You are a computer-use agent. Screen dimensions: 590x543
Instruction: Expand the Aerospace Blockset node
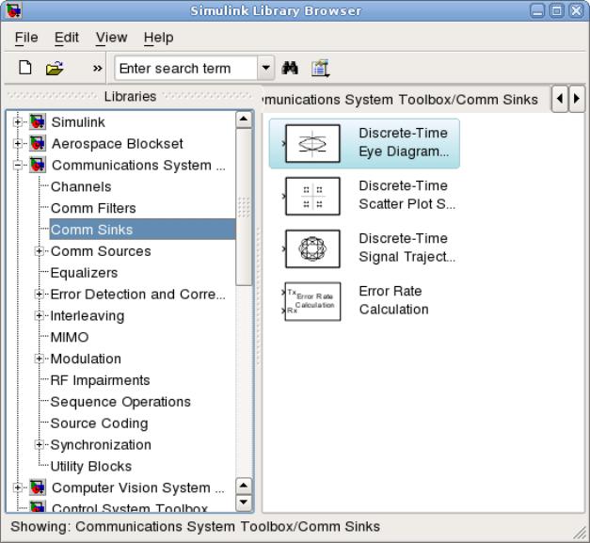pos(17,143)
